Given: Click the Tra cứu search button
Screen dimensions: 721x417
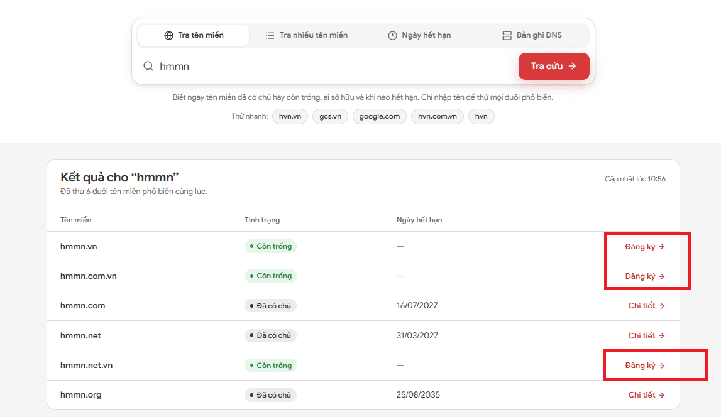Looking at the screenshot, I should [x=554, y=66].
